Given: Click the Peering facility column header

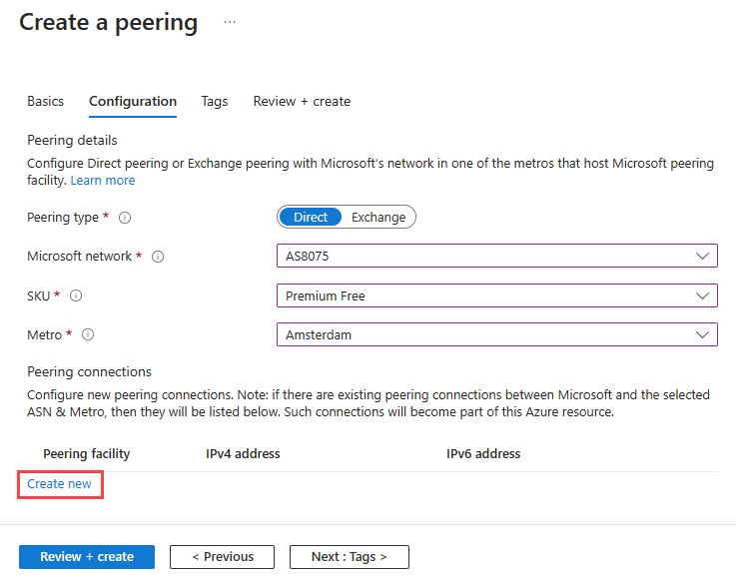Looking at the screenshot, I should [86, 454].
